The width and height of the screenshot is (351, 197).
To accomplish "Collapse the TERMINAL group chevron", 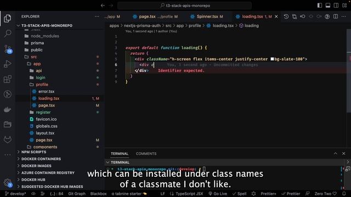I will 108,163.
